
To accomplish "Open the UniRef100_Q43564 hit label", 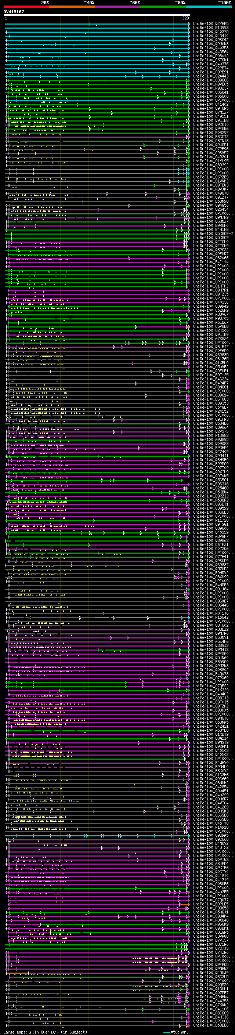I will click(x=210, y=52).
